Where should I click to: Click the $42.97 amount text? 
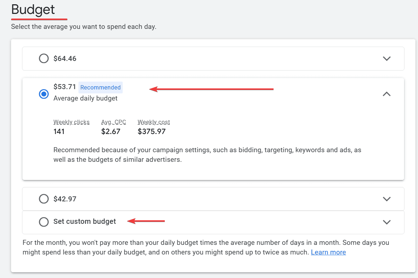point(65,199)
